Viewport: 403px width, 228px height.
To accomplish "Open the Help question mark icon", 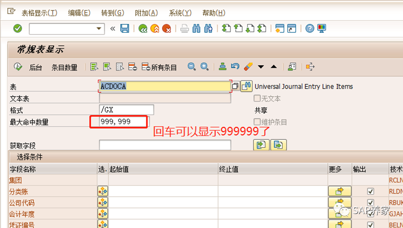I will [x=310, y=28].
